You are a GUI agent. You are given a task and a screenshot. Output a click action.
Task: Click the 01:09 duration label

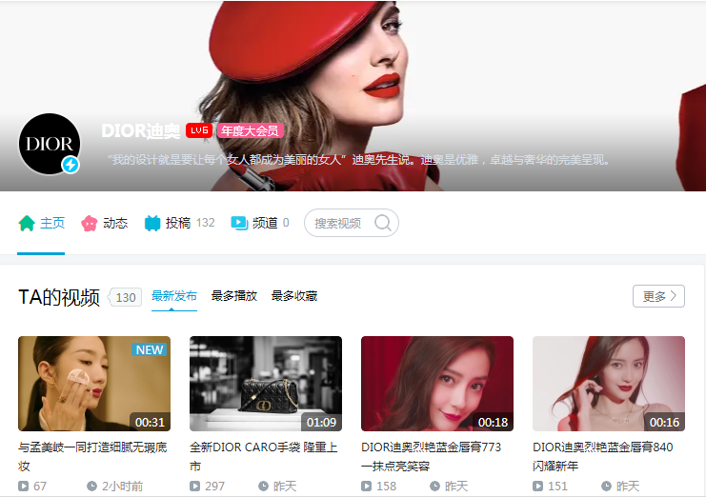321,423
